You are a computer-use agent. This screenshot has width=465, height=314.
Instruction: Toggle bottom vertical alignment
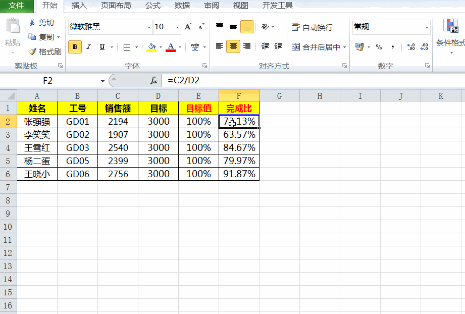click(x=247, y=27)
